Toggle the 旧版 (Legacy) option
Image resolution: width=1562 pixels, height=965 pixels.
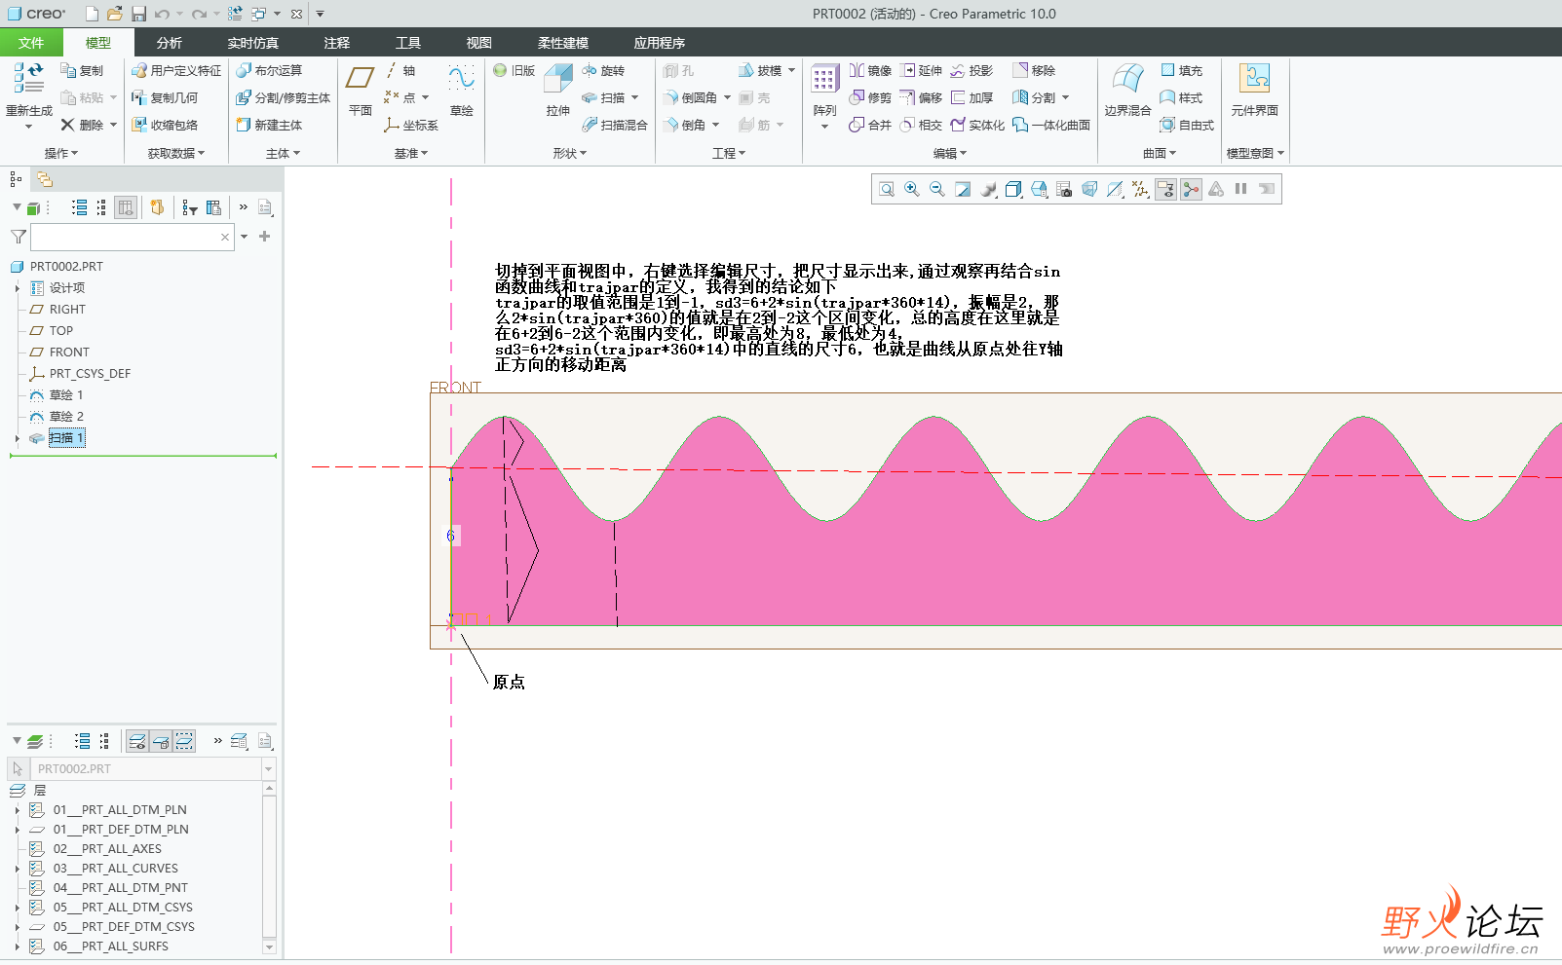click(x=514, y=71)
